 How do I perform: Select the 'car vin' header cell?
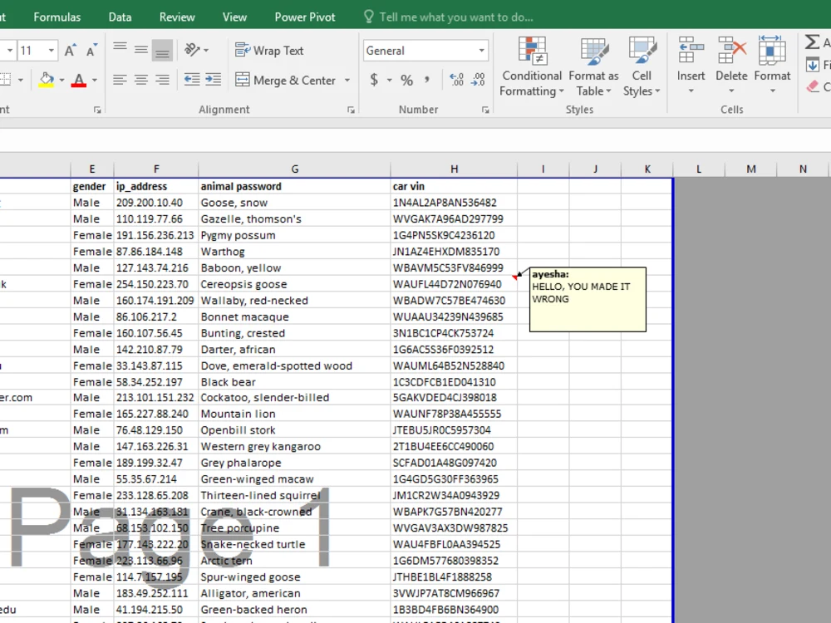(455, 186)
